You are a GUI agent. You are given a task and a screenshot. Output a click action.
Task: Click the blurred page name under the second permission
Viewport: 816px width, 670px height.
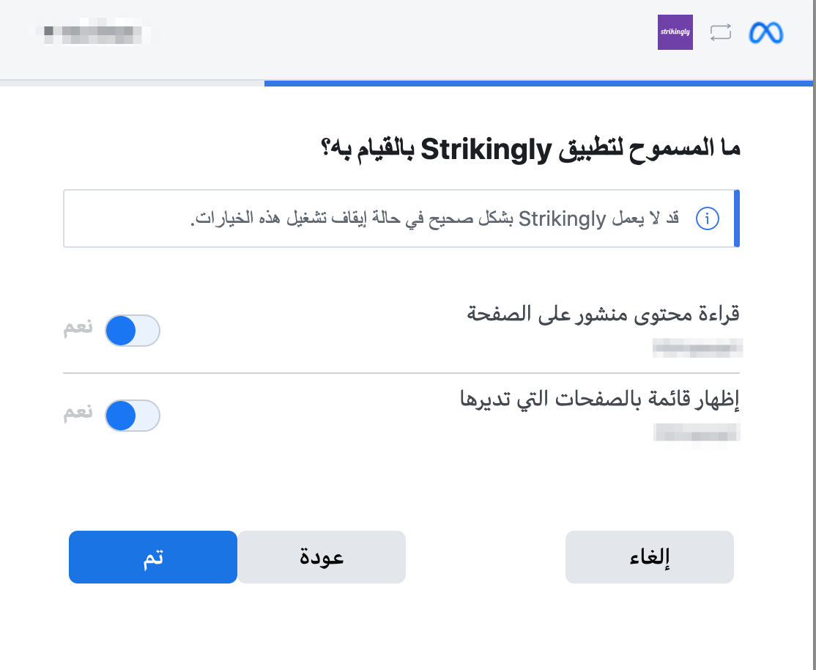click(x=697, y=432)
